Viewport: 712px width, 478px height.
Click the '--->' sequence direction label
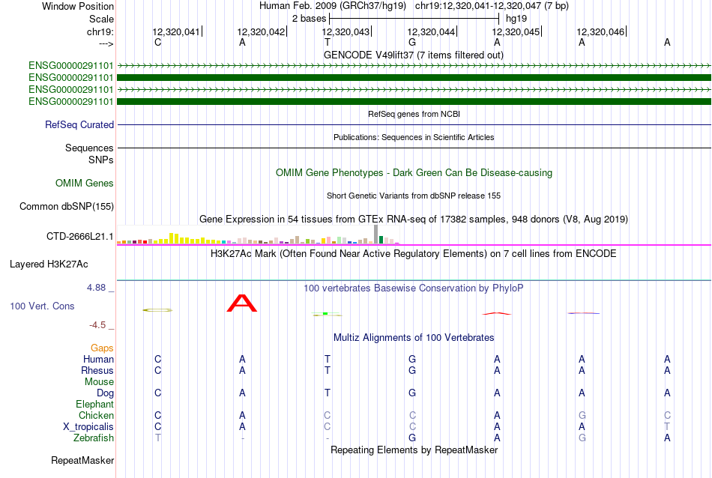[x=106, y=43]
